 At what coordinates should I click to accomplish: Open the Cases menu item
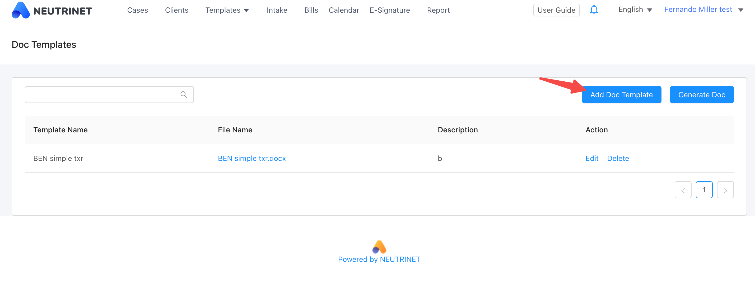(137, 10)
